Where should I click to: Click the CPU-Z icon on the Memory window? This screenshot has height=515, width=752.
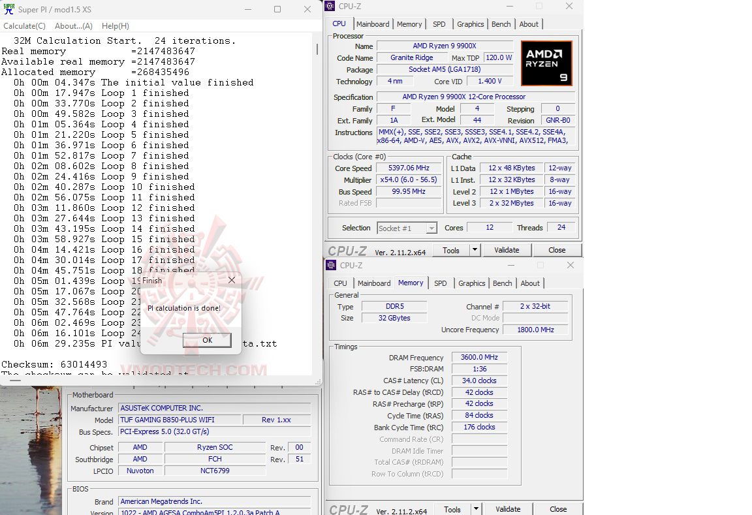point(331,265)
